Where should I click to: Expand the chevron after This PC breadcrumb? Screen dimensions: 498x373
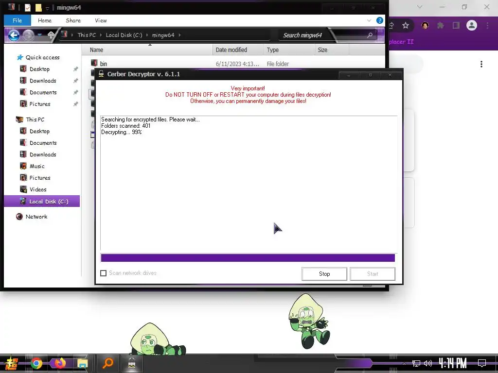tap(101, 35)
